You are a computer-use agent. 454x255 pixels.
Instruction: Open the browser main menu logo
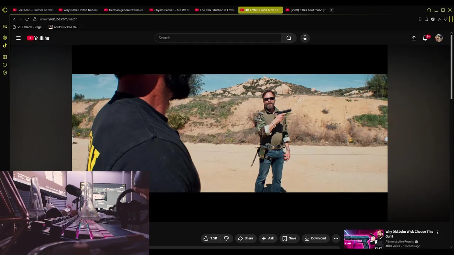click(x=5, y=10)
